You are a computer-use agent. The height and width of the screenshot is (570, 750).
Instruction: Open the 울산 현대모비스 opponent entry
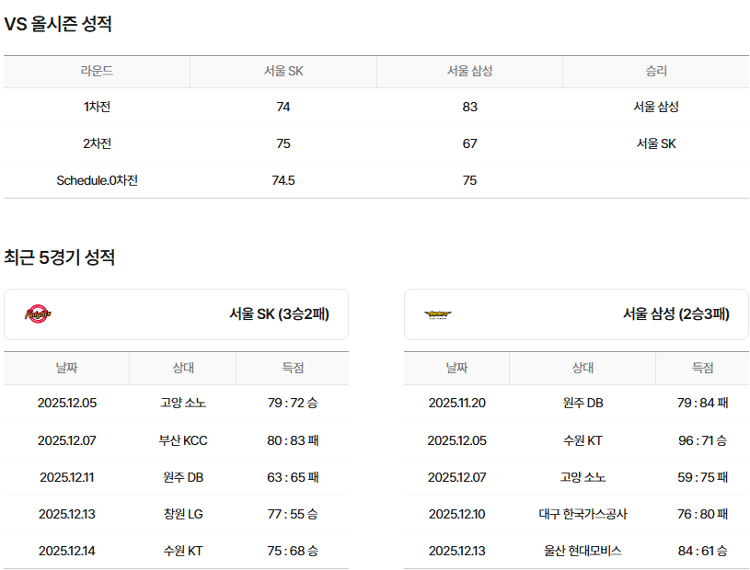click(583, 551)
